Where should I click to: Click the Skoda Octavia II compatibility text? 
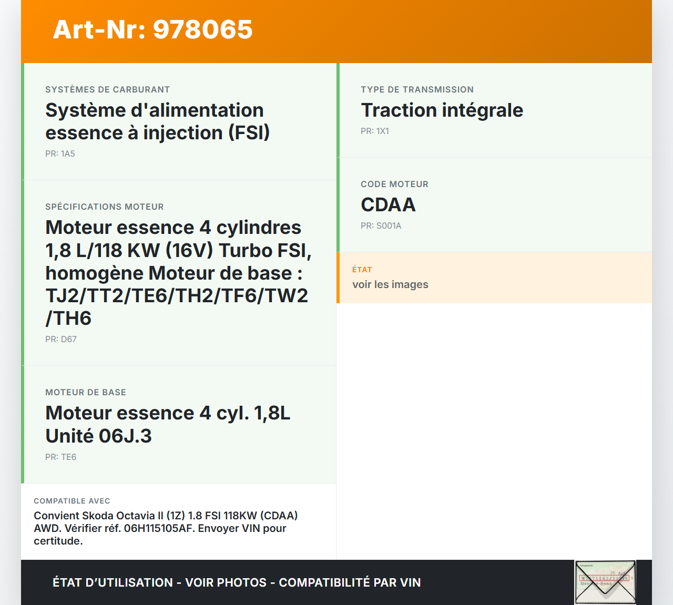[166, 528]
